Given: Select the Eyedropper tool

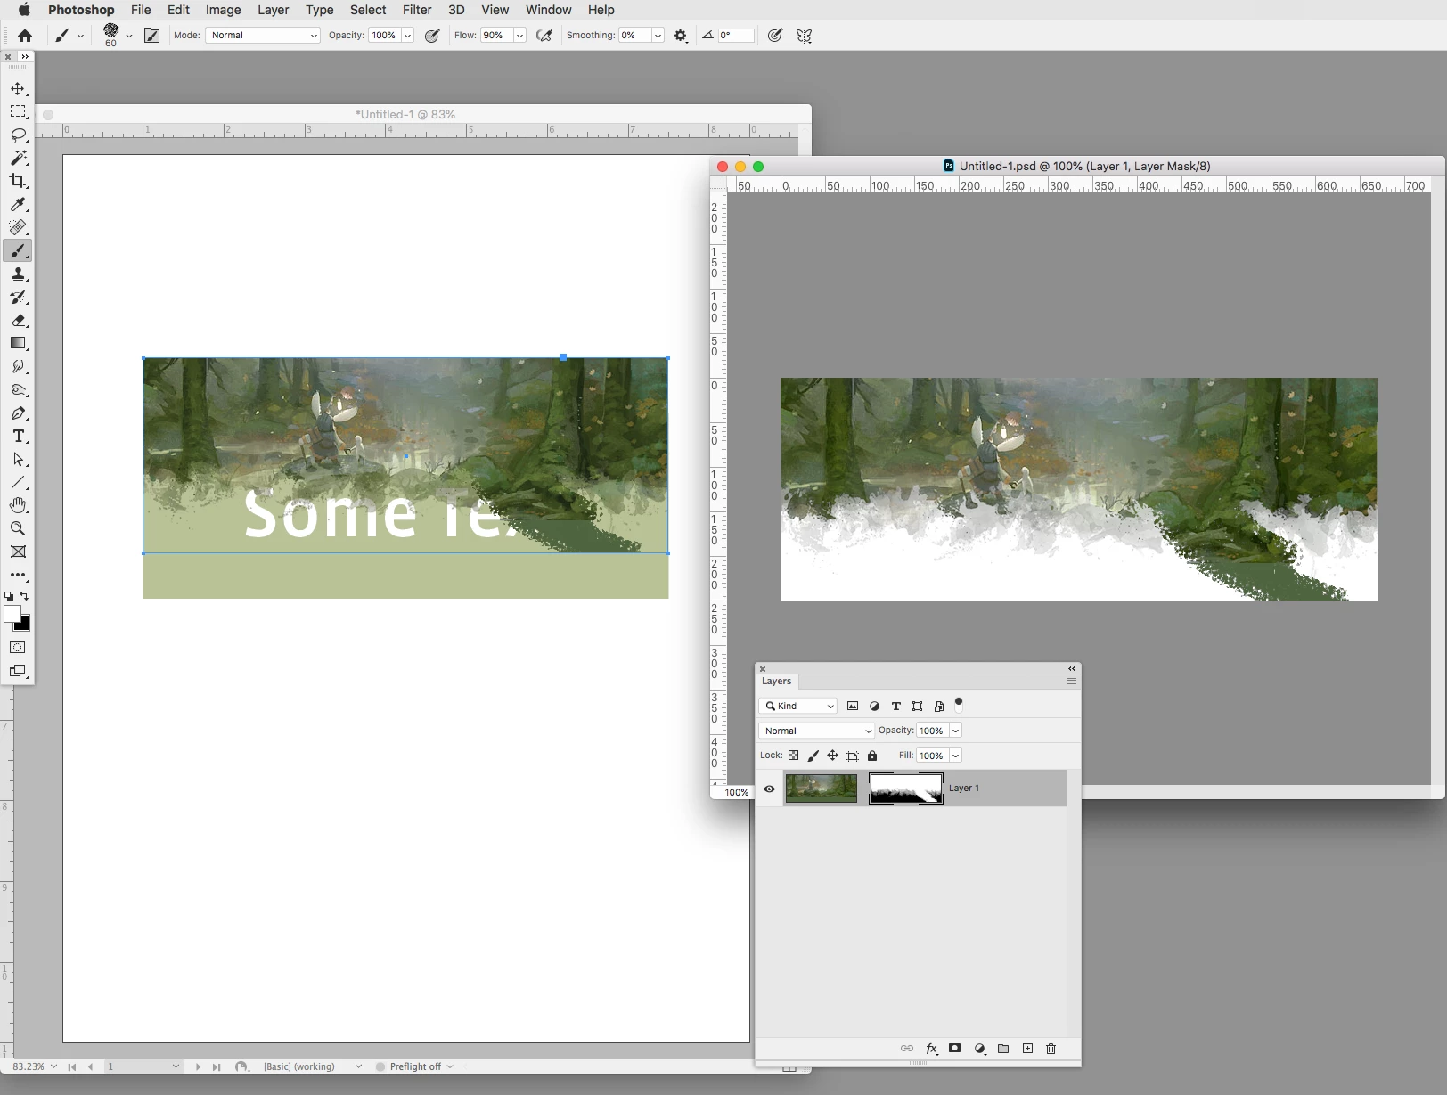Looking at the screenshot, I should 18,205.
